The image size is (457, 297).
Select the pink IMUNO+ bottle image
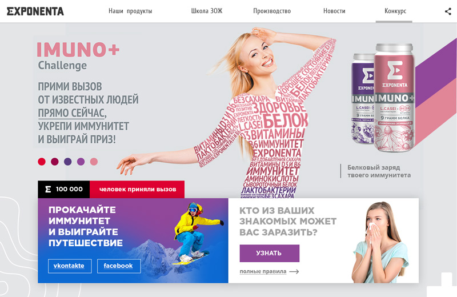click(x=394, y=98)
